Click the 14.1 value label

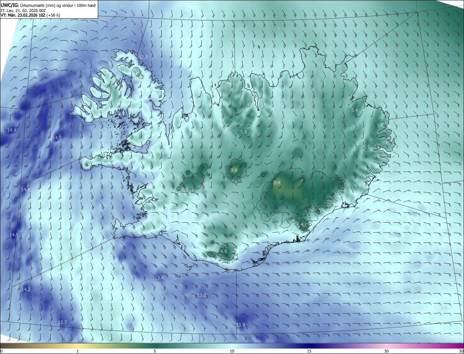pyautogui.click(x=25, y=189)
